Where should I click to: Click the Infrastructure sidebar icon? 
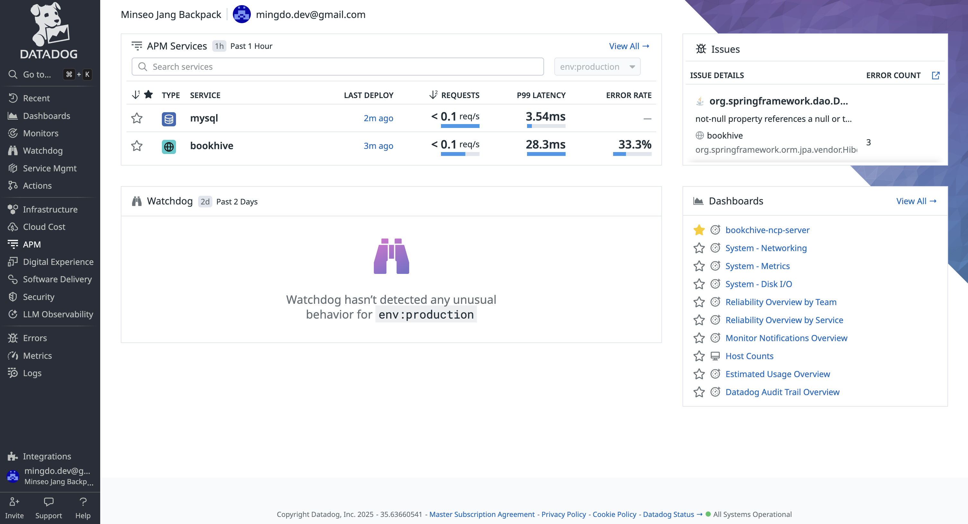[x=13, y=209]
